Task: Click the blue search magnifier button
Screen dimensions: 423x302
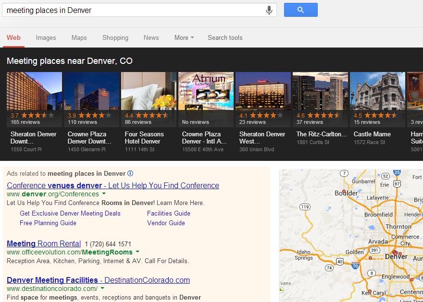Action: click(300, 10)
